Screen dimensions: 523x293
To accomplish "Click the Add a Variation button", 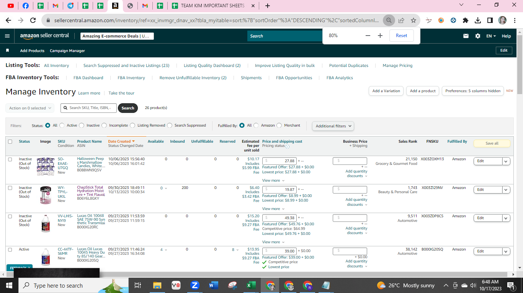I will (x=386, y=91).
